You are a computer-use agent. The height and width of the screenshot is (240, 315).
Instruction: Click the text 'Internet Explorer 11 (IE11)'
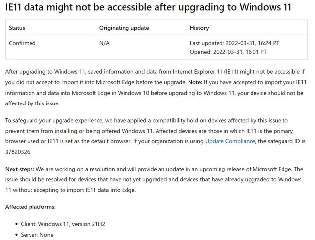(205, 72)
